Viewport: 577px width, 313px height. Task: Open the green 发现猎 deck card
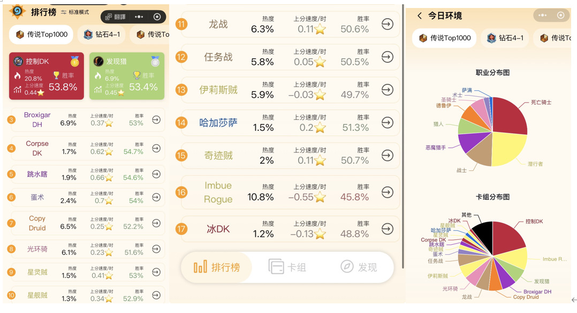point(127,76)
